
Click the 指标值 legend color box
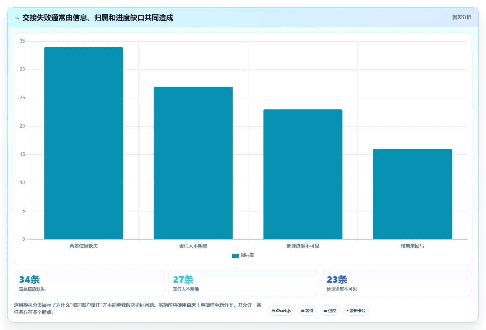pos(235,256)
